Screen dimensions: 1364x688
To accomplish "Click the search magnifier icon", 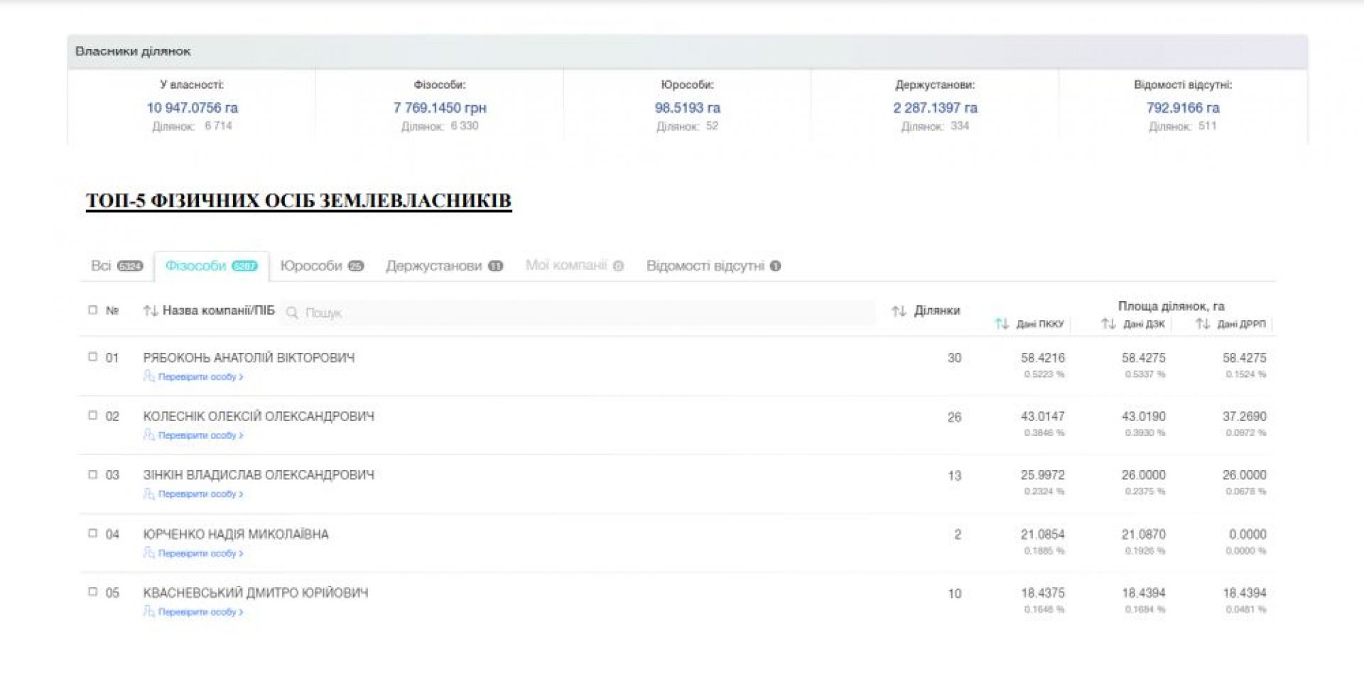I will (291, 313).
